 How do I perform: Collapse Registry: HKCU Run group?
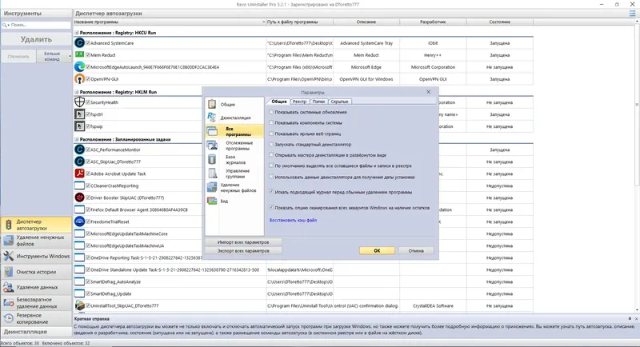pyautogui.click(x=77, y=33)
